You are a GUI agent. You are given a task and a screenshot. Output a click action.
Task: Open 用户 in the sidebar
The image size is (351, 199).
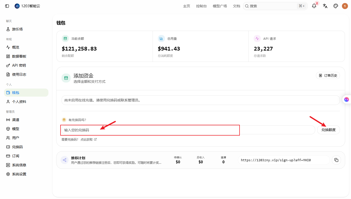coord(26,138)
